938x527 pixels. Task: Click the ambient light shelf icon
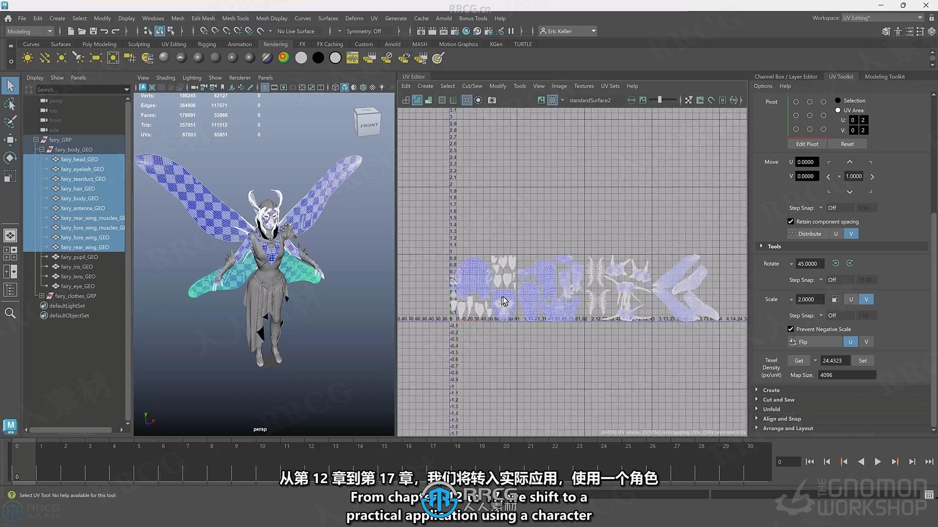pyautogui.click(x=27, y=58)
